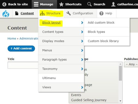Expand the Menus submenu arrow

pyautogui.click(x=82, y=50)
